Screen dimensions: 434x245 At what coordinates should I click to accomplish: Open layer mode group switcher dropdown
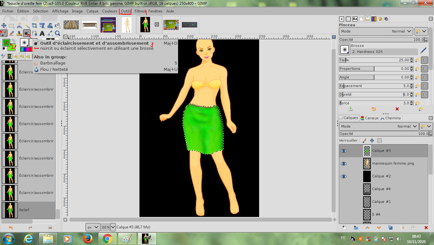click(x=426, y=126)
